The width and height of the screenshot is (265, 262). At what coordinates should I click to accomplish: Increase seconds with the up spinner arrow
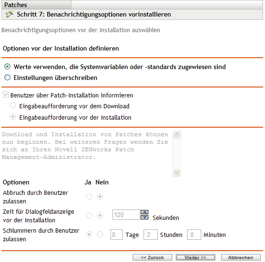tap(145, 212)
